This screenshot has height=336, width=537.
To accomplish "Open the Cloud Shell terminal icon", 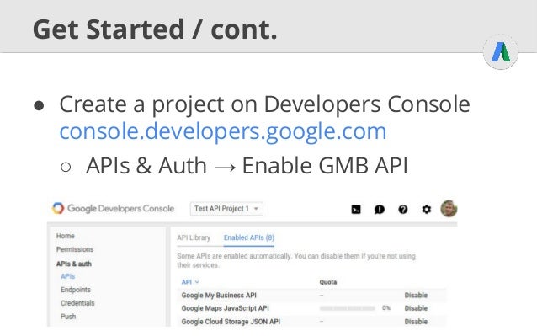I will (x=356, y=209).
